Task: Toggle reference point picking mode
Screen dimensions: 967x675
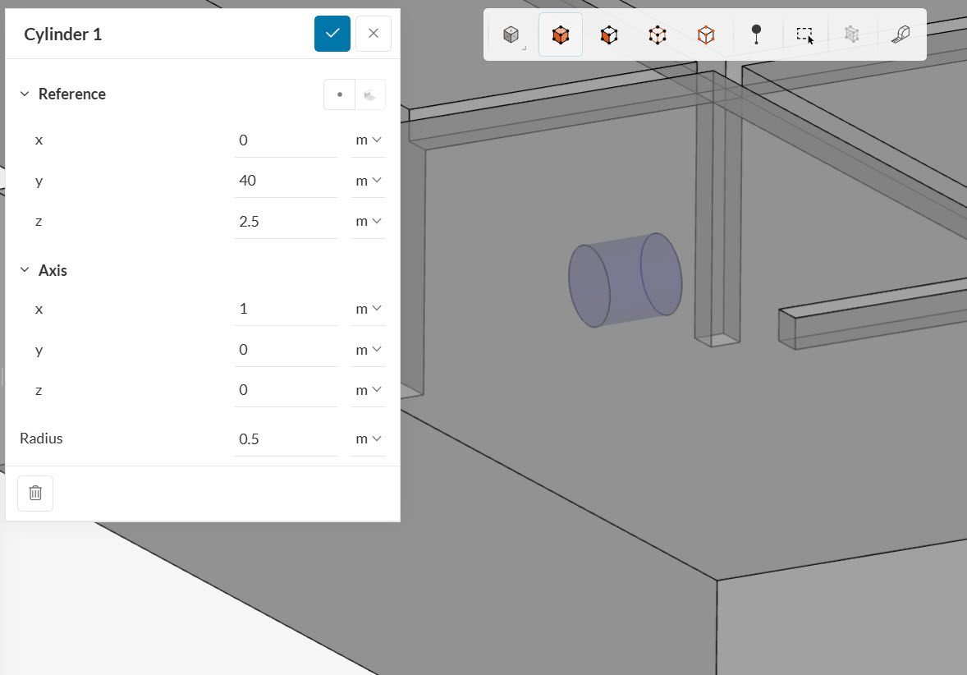Action: [340, 94]
